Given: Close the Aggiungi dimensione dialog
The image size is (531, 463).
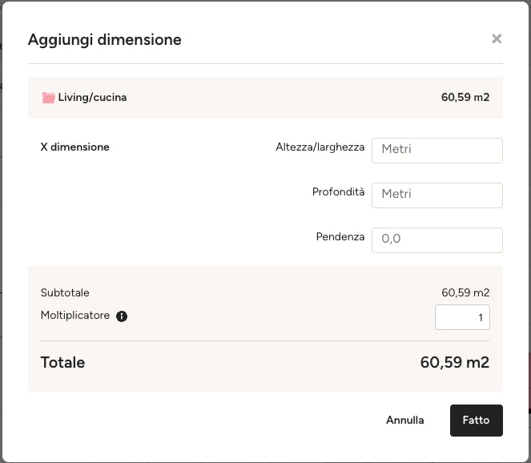Looking at the screenshot, I should 497,39.
